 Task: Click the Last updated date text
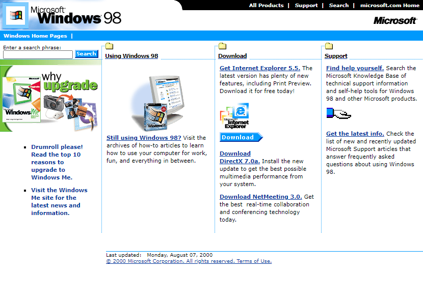click(x=159, y=255)
